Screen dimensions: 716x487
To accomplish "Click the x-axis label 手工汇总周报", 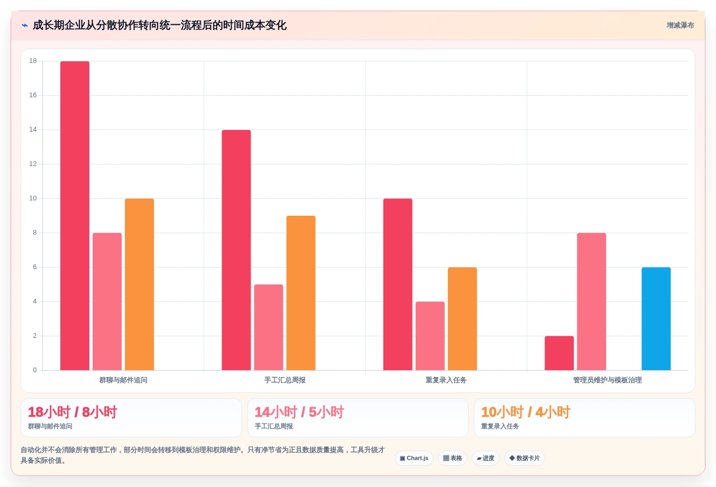I will click(285, 380).
